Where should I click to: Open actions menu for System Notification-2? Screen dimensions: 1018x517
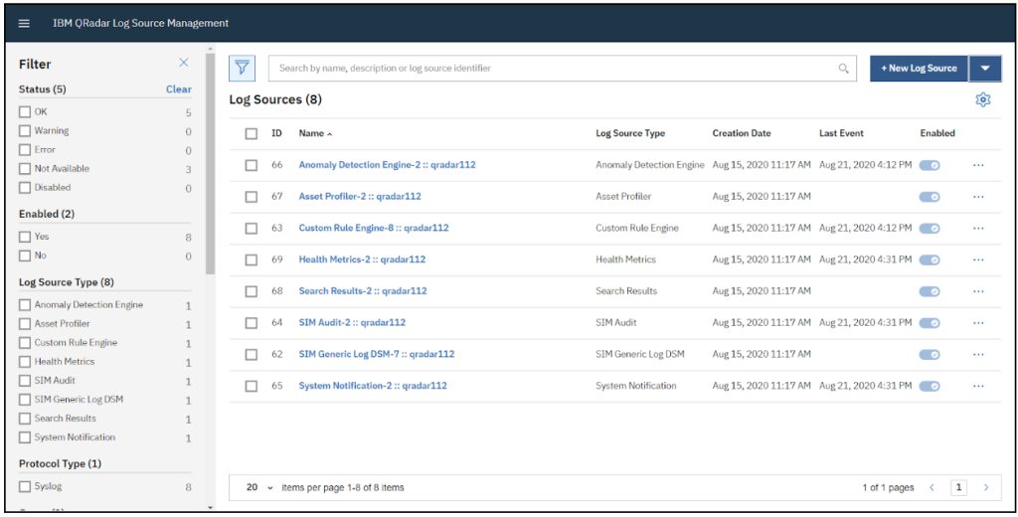pos(978,386)
